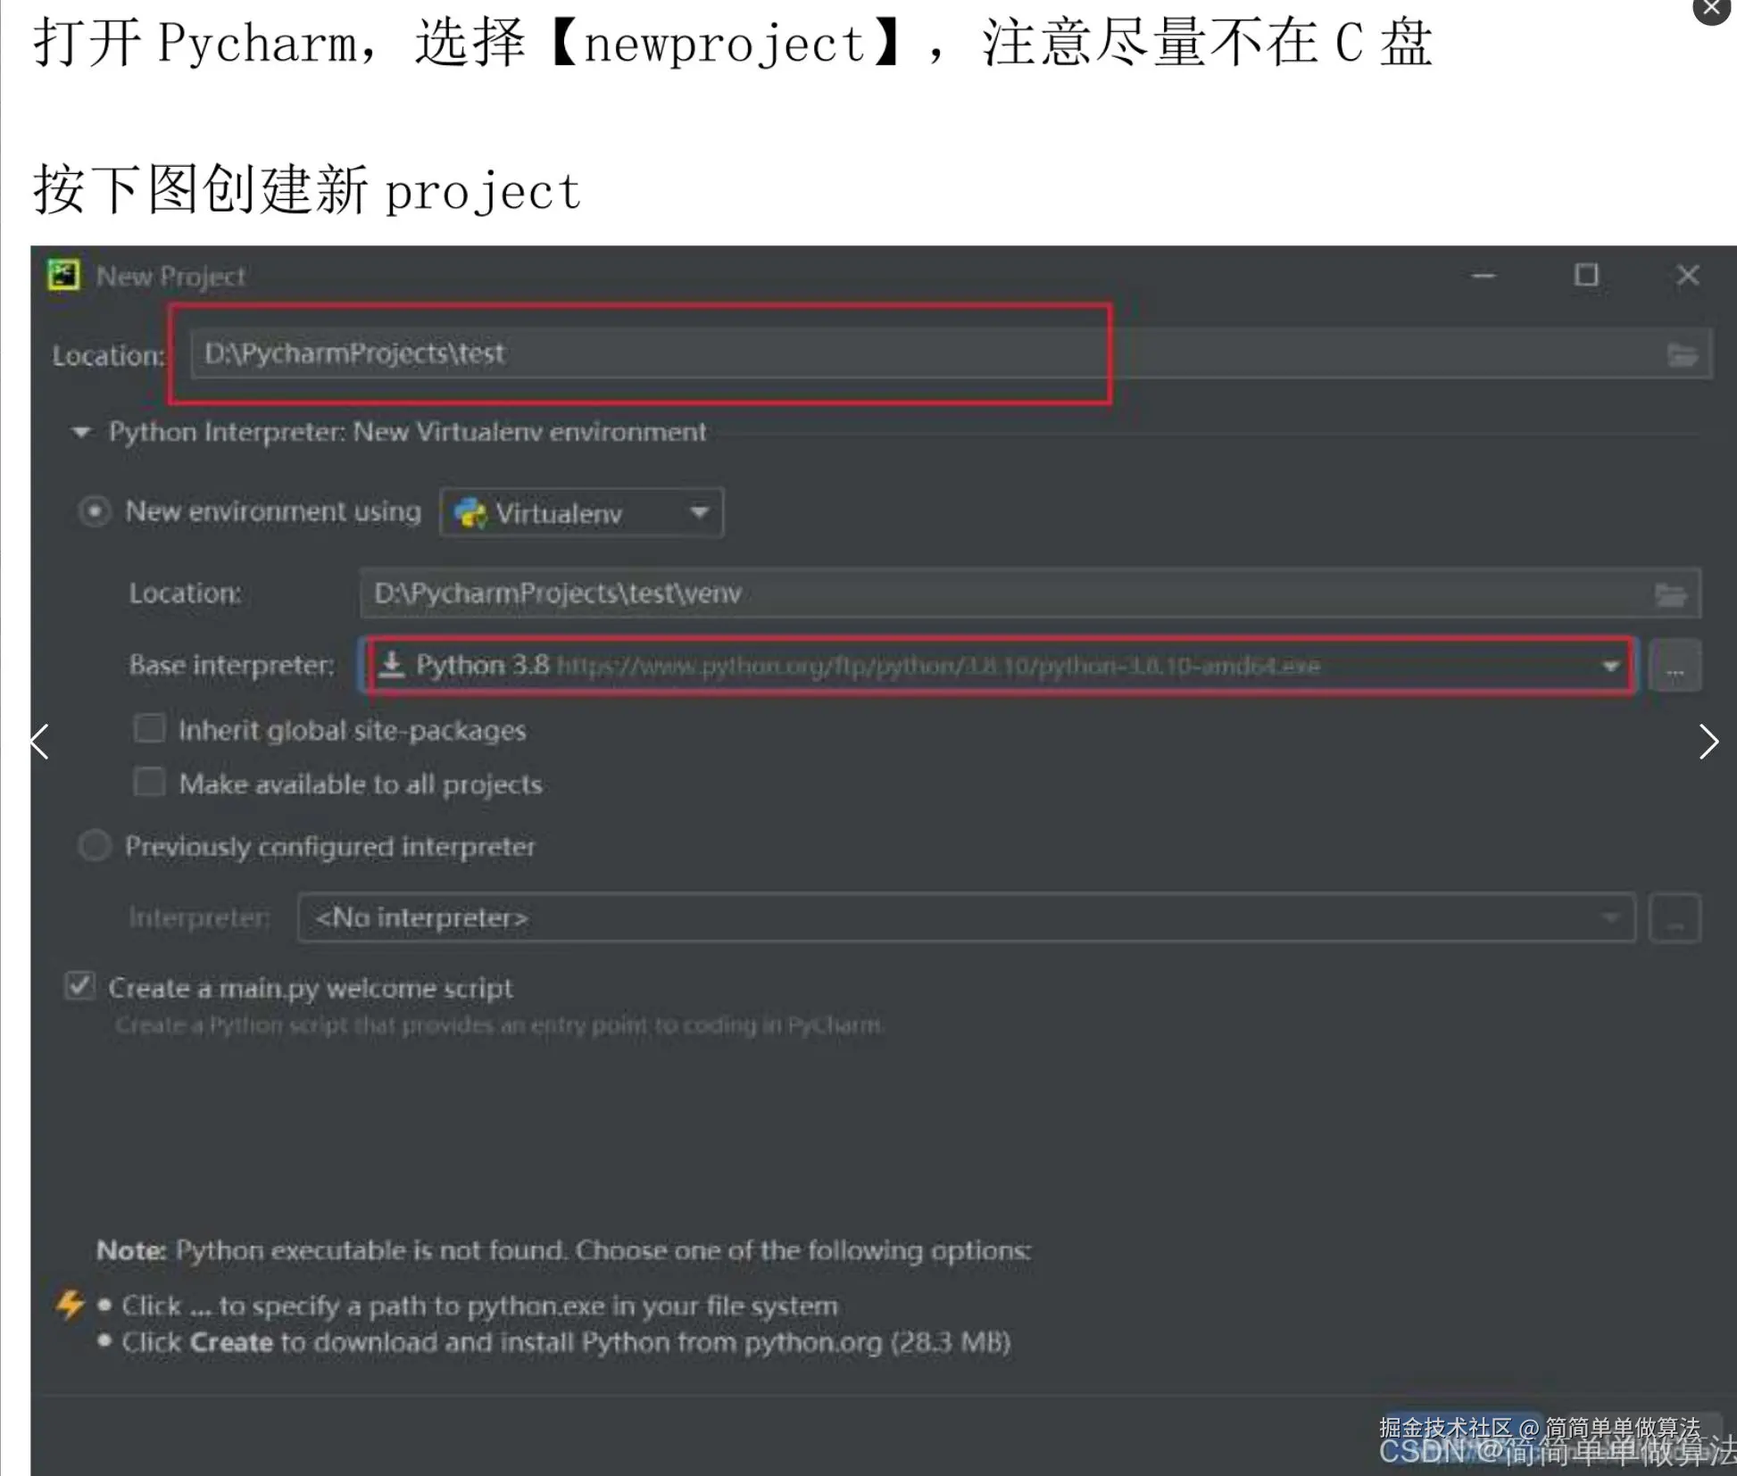This screenshot has width=1737, height=1476.
Task: Click the PyCharm logo icon in title bar
Action: click(x=63, y=275)
